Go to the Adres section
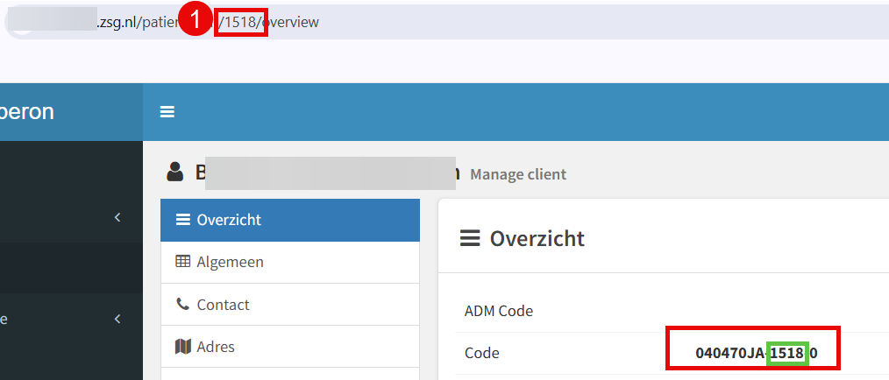Image resolution: width=889 pixels, height=380 pixels. 290,346
